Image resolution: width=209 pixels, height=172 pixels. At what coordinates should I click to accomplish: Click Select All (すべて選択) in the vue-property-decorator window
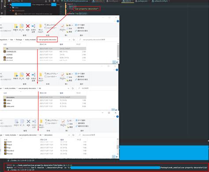click(x=80, y=25)
